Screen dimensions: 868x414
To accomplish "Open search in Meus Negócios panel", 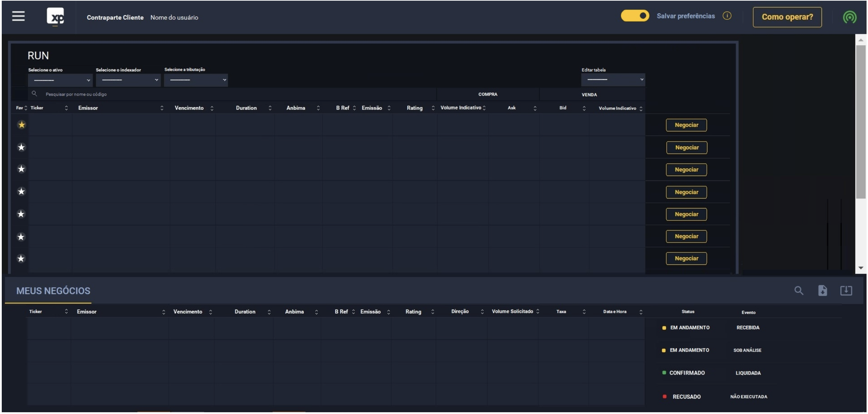I will 799,291.
